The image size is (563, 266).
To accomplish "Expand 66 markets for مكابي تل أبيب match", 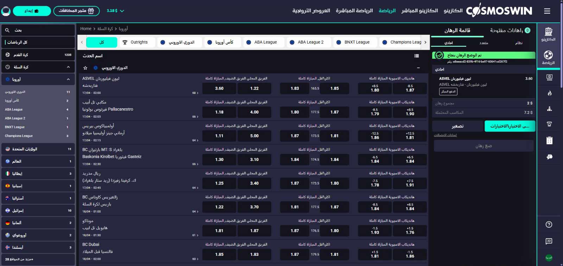I will [195, 117].
